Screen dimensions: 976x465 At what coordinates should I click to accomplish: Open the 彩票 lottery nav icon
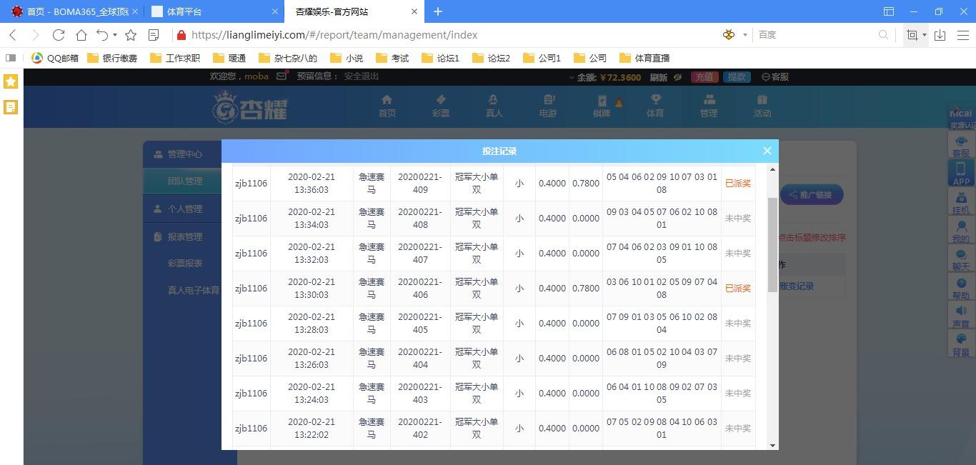pos(441,106)
